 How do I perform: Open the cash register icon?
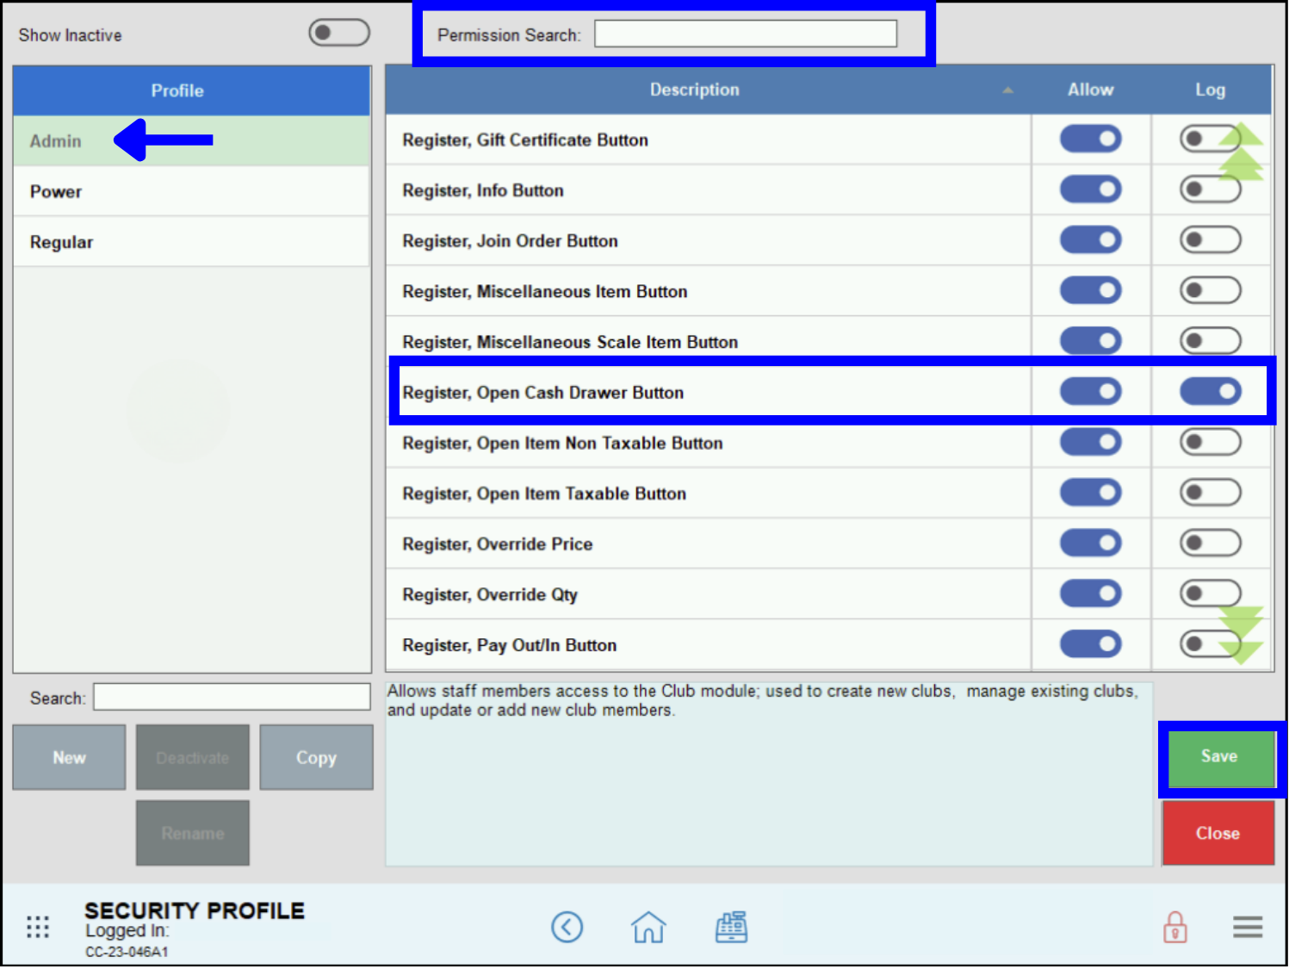tap(731, 927)
